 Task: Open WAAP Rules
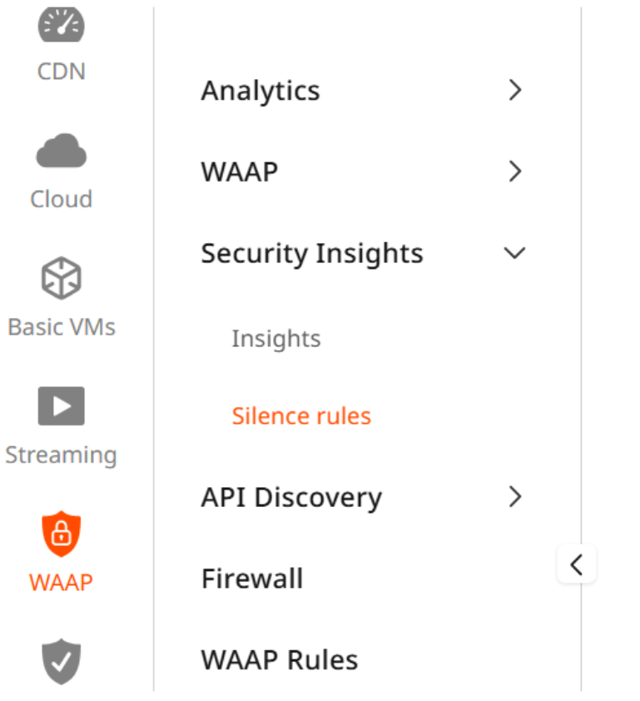pos(279,659)
